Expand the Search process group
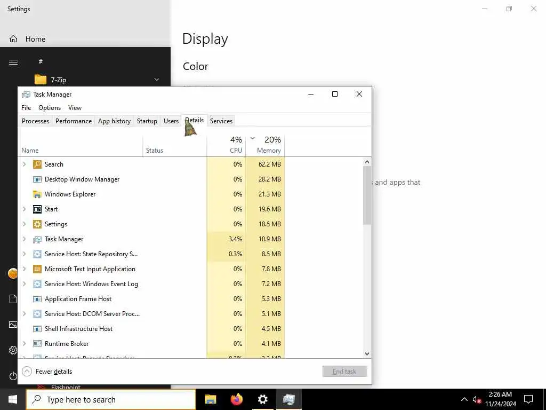Viewport: 546px width, 410px height. point(25,164)
